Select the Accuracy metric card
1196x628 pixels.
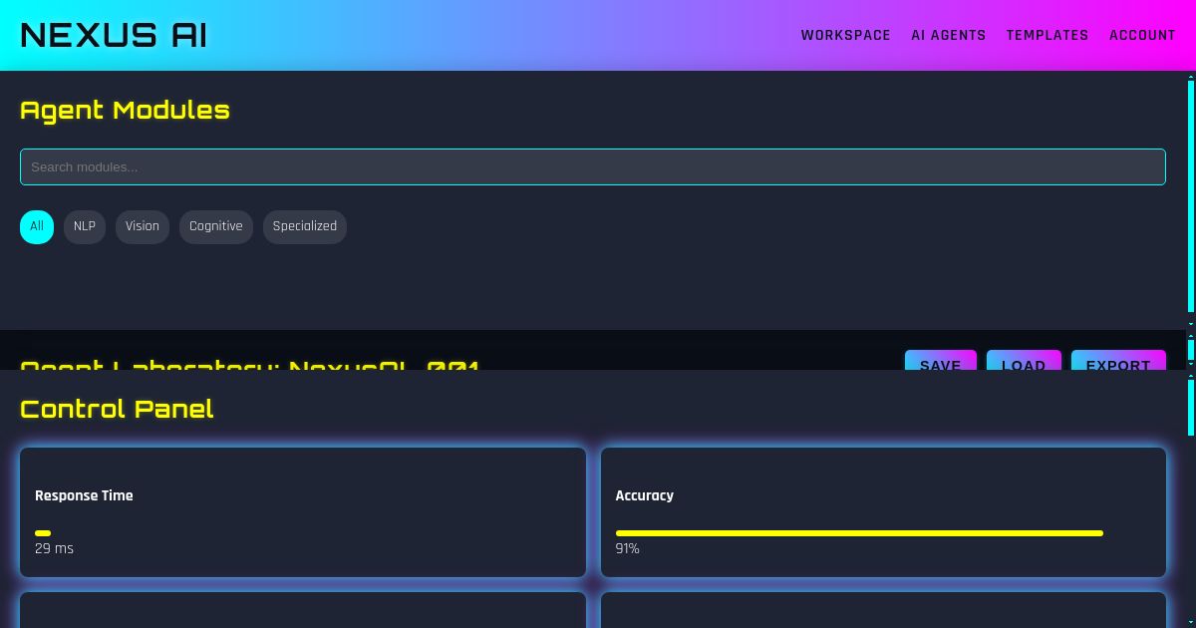point(883,511)
